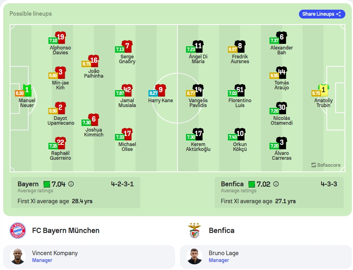This screenshot has width=353, height=270.
Task: Select Joshua Kimmich's number 6 jersey
Action: point(94,120)
